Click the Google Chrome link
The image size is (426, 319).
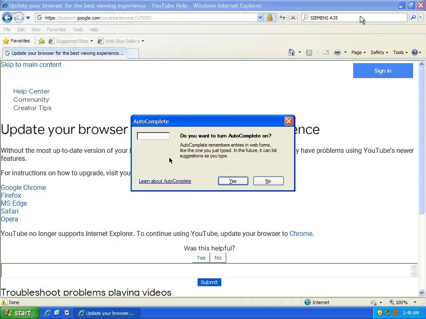point(24,187)
